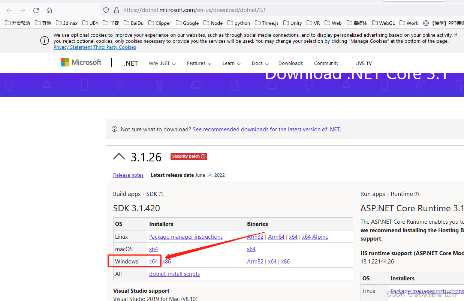The height and width of the screenshot is (301, 464).
Task: Click the Latest release date June 14, 2022 text
Action: pyautogui.click(x=188, y=175)
